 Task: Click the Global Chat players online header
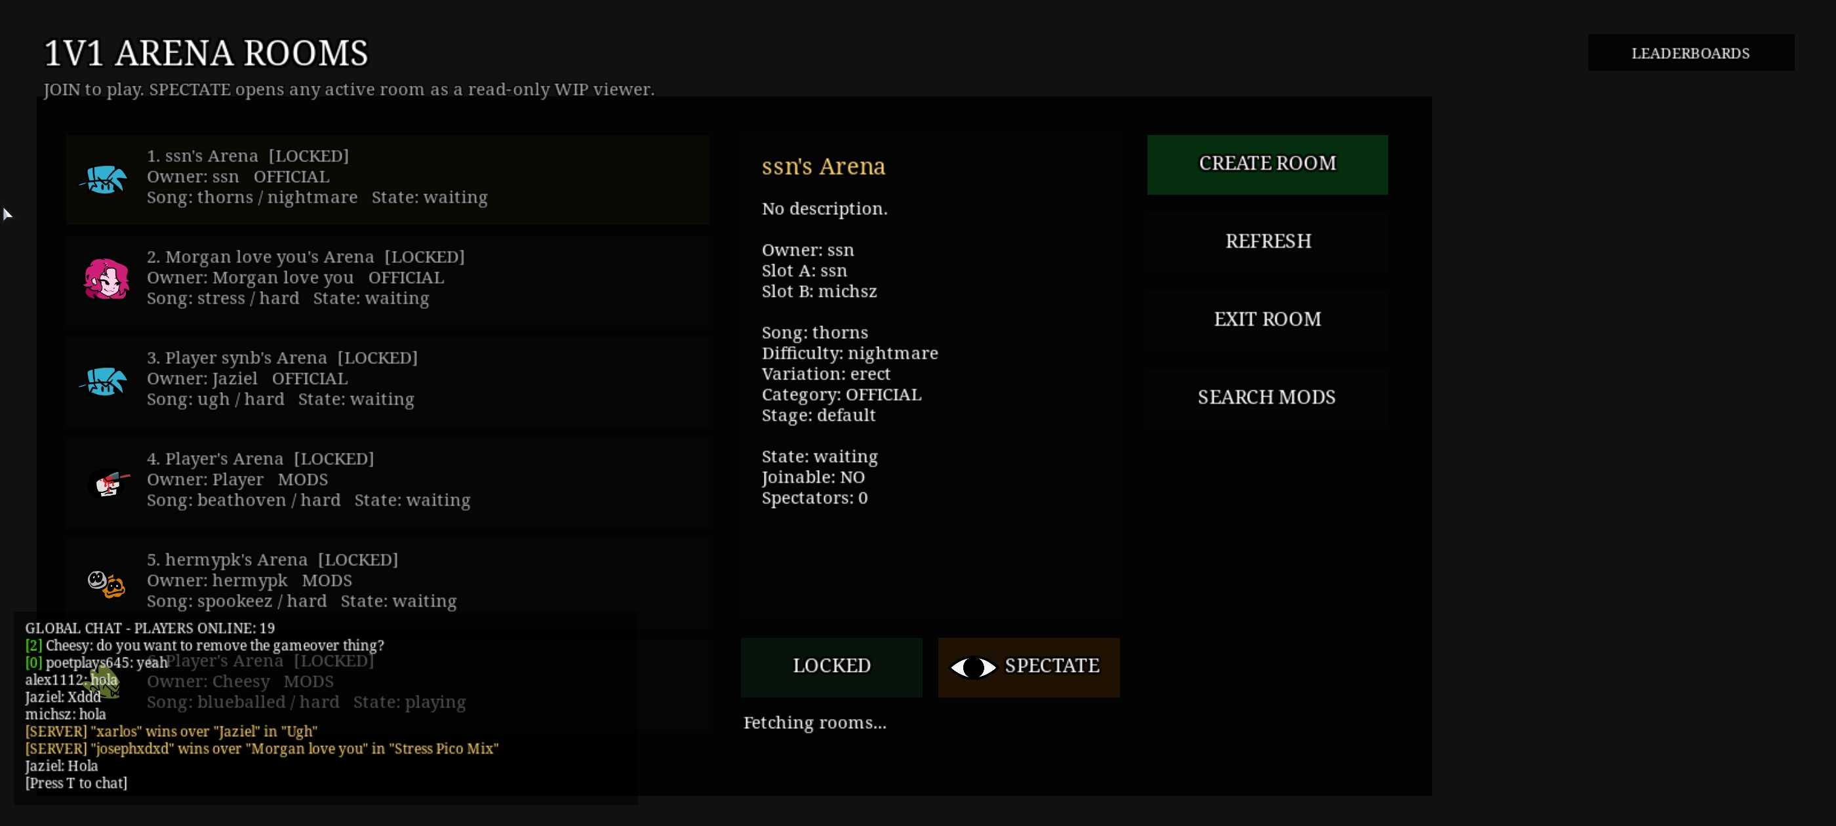tap(150, 628)
